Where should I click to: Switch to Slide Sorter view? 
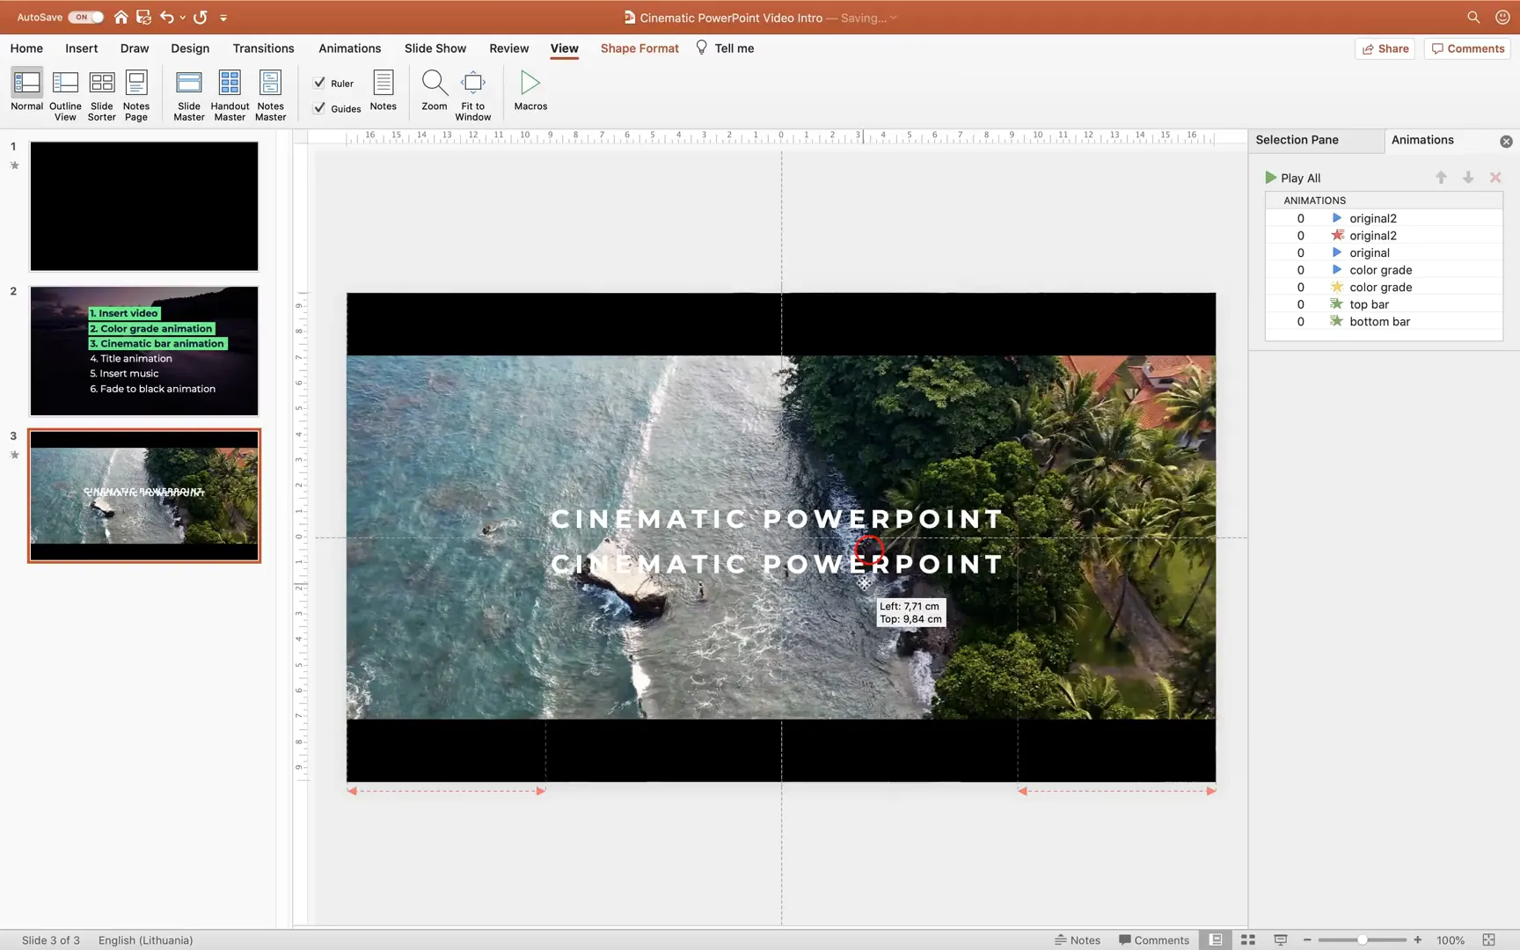tap(101, 92)
